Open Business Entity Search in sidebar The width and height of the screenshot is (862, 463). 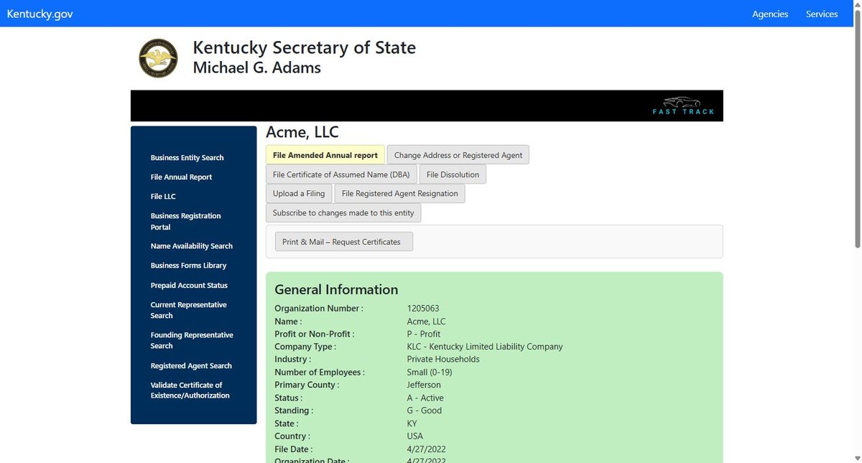click(187, 157)
